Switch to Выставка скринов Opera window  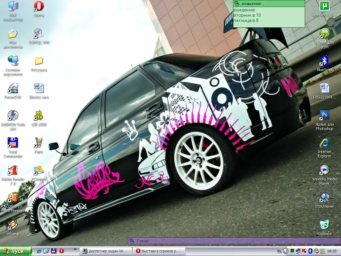click(159, 251)
